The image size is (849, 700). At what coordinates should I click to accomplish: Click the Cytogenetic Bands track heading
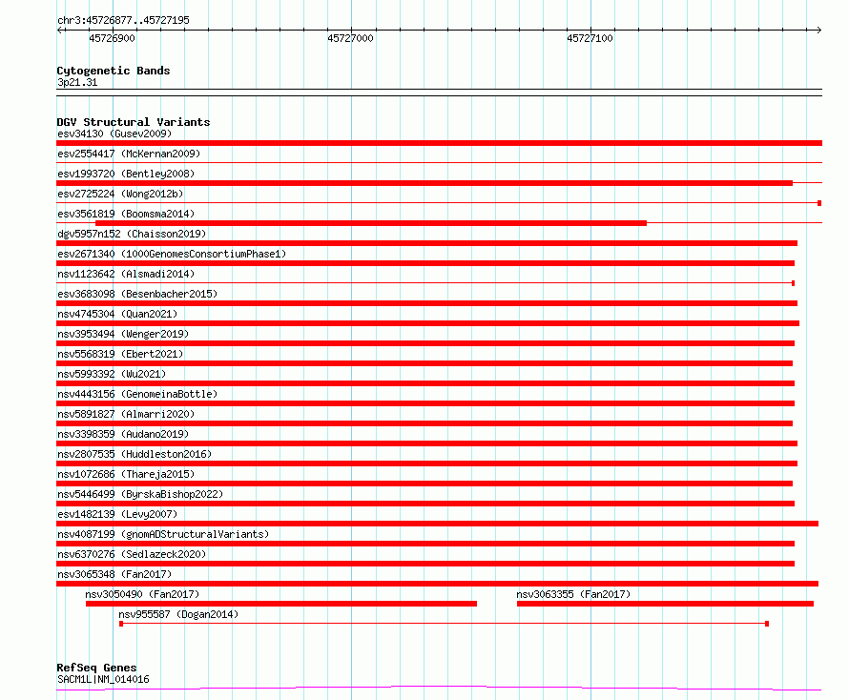click(x=114, y=71)
